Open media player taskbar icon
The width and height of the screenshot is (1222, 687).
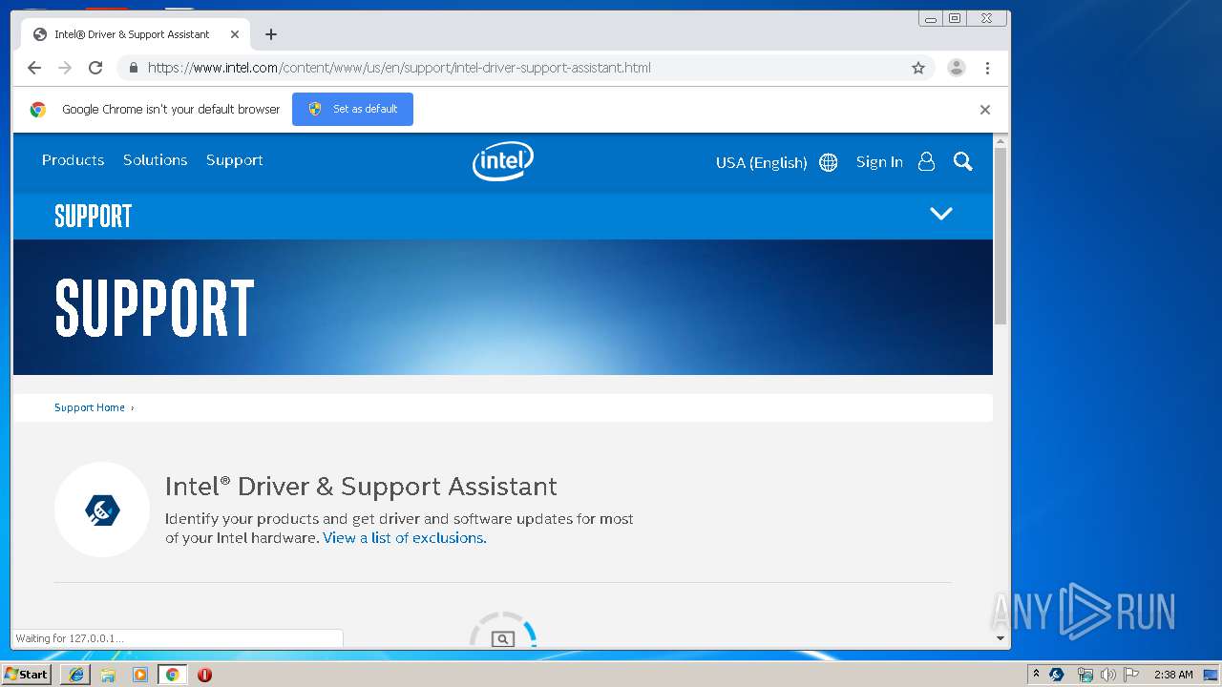point(140,675)
